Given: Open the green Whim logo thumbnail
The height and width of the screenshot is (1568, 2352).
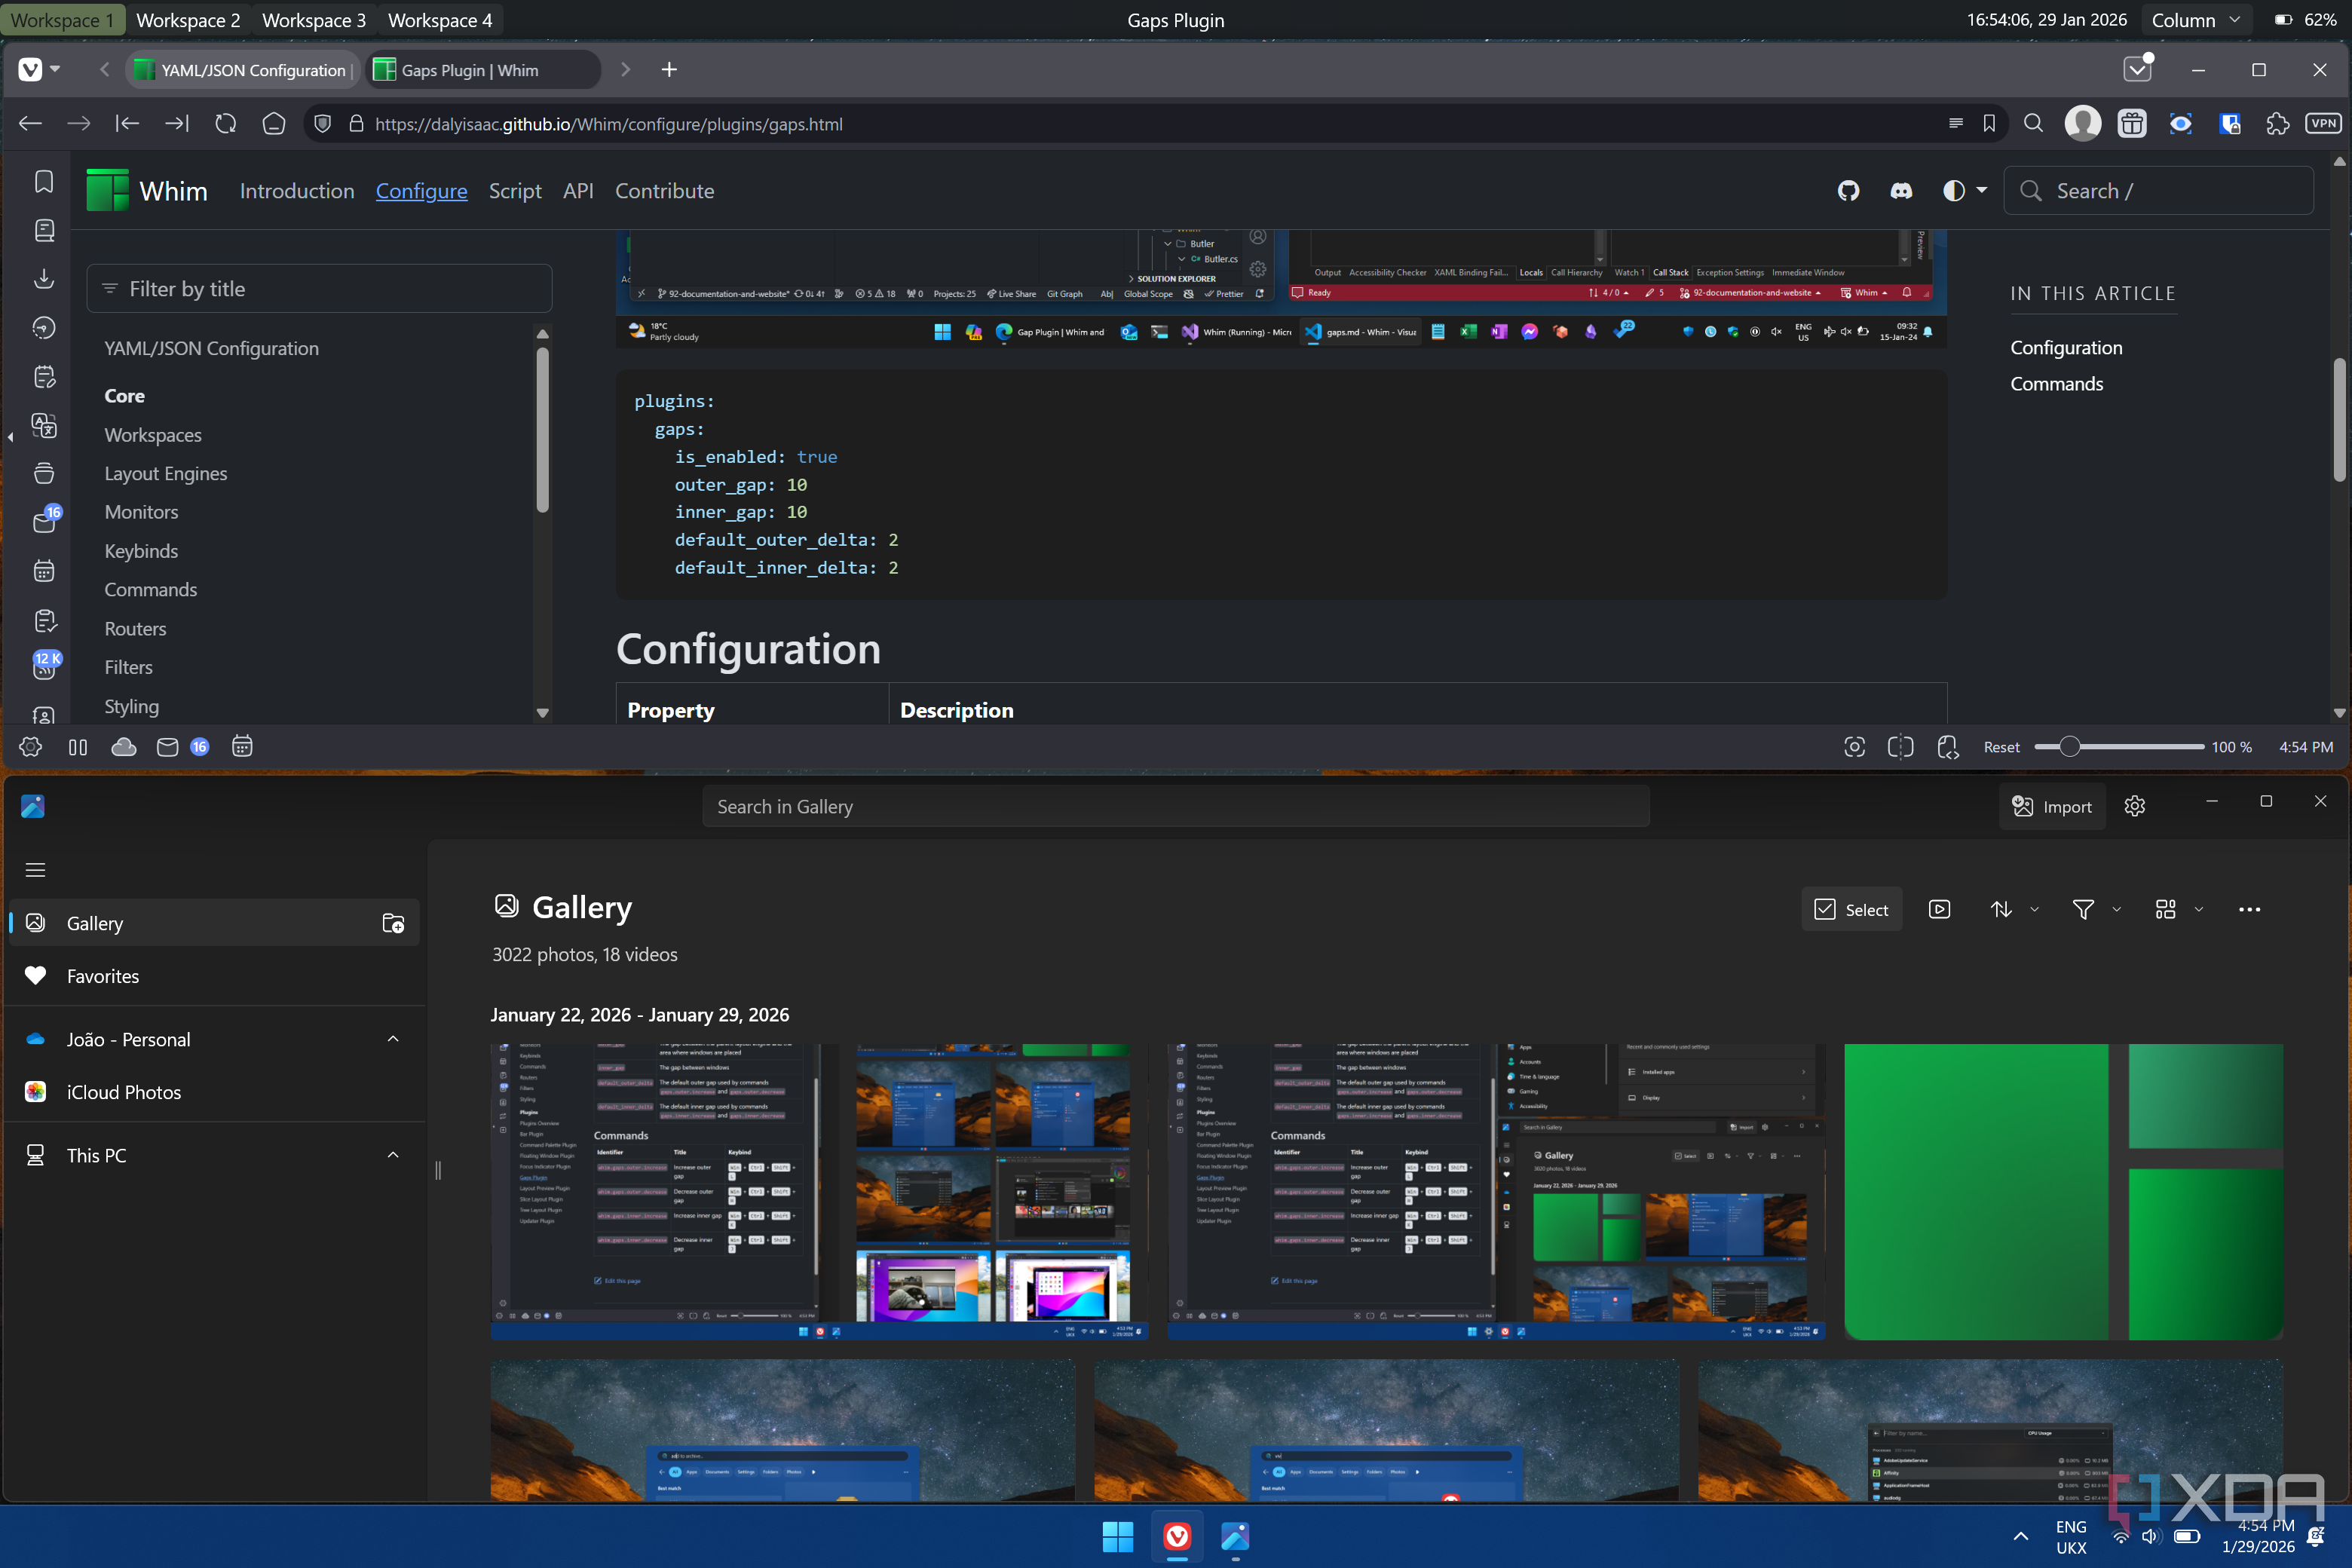Looking at the screenshot, I should tap(2063, 1191).
